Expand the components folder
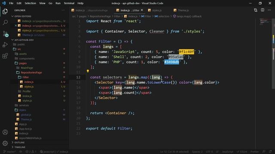Image resolution: width=275 pixels, height=154 pixels. coord(27,59)
